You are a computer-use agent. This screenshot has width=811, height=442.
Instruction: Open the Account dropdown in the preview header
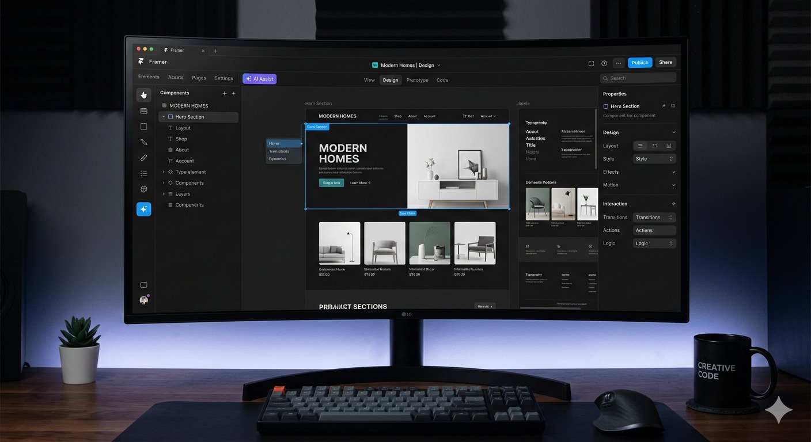click(488, 116)
